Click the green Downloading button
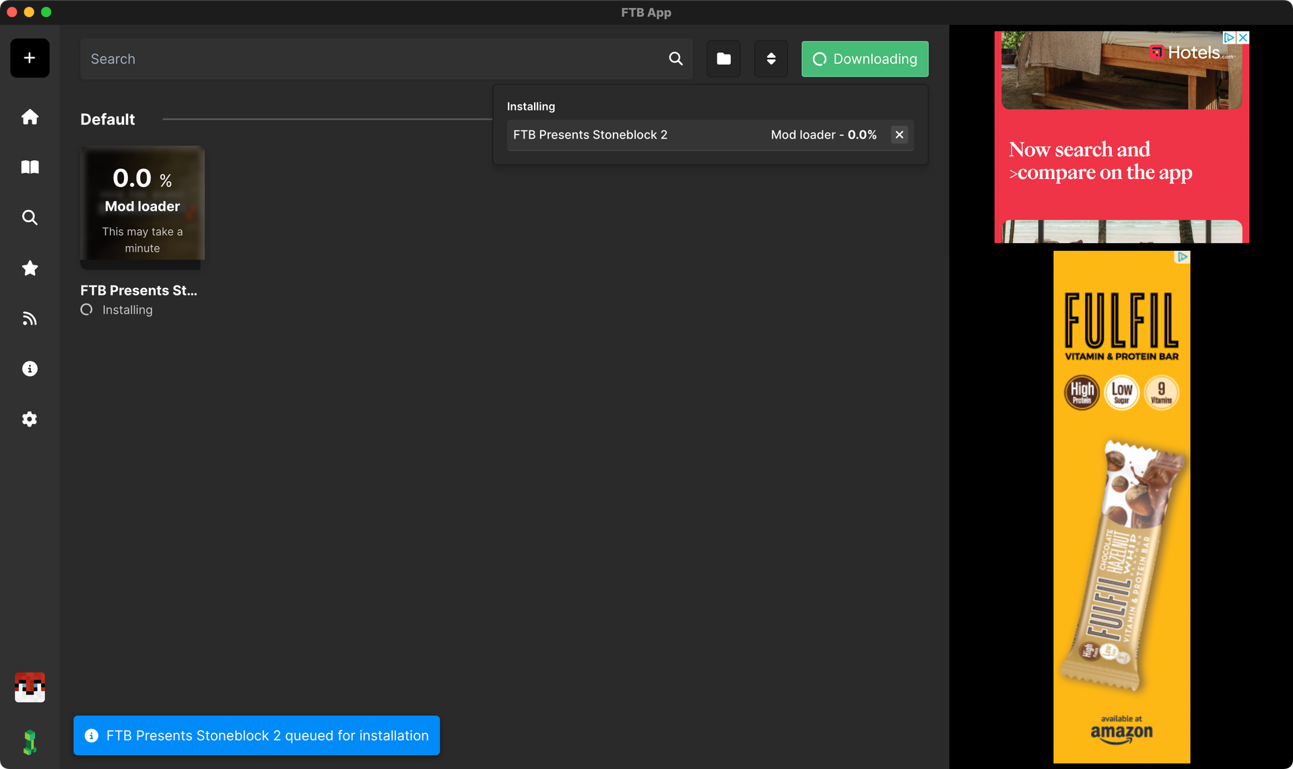The image size is (1293, 769). click(x=865, y=59)
